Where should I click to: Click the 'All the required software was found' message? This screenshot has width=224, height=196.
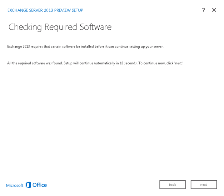point(95,63)
